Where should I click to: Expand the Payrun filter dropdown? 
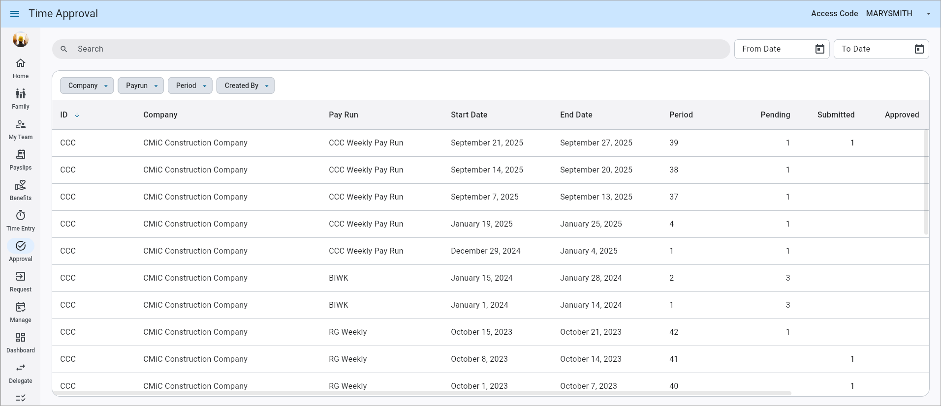click(x=141, y=86)
